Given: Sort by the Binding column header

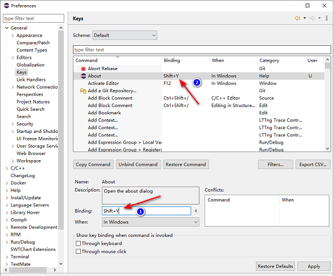Looking at the screenshot, I should (185, 61).
